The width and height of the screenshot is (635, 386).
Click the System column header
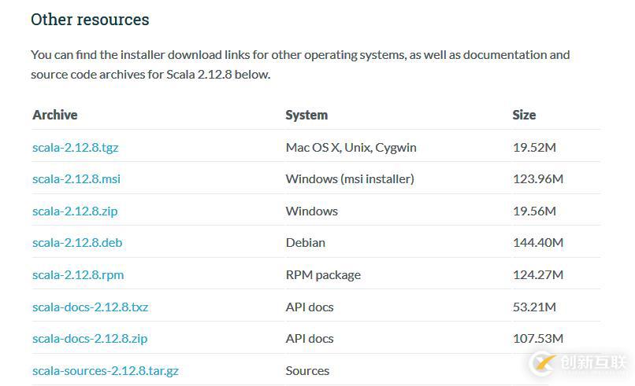coord(306,116)
